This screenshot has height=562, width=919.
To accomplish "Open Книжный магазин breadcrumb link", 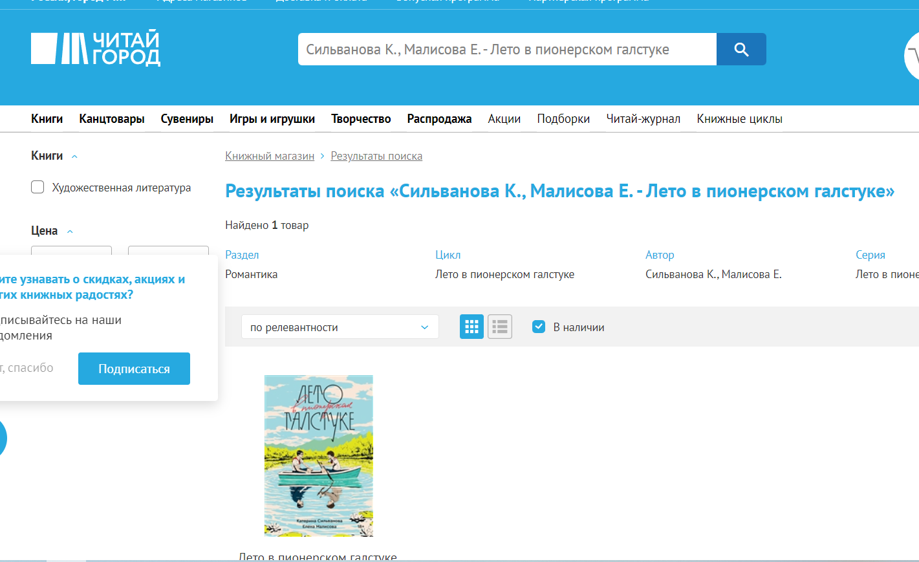I will tap(270, 156).
